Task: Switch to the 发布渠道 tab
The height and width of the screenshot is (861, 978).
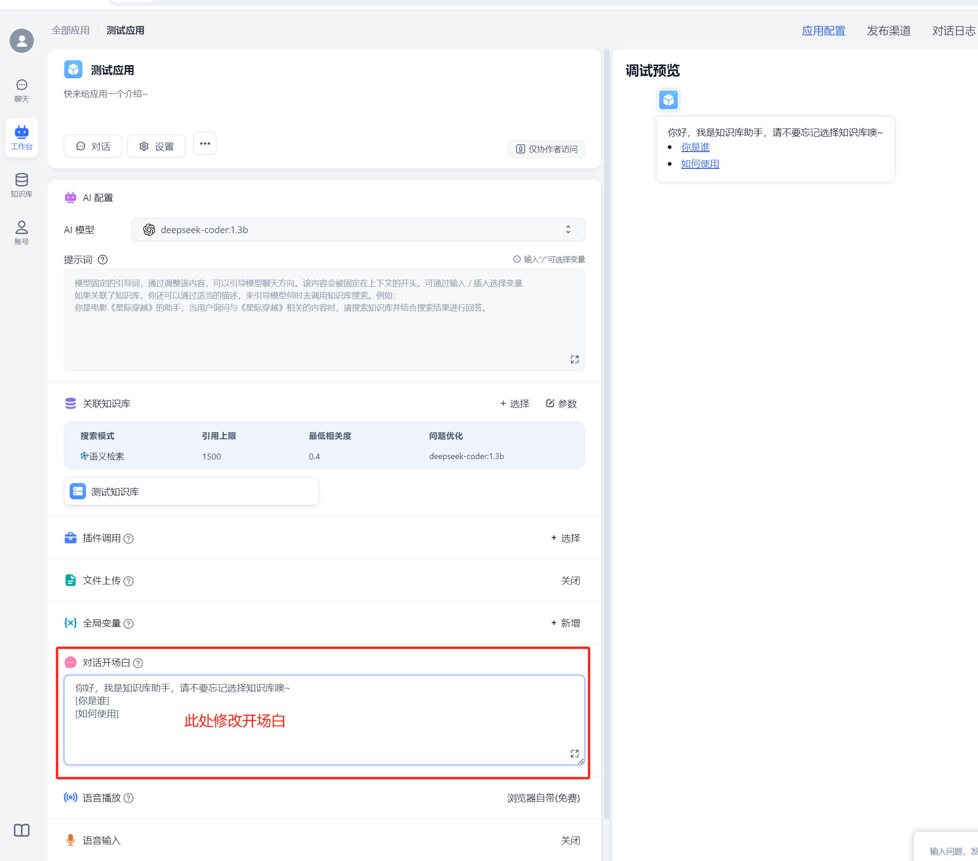Action: point(888,31)
